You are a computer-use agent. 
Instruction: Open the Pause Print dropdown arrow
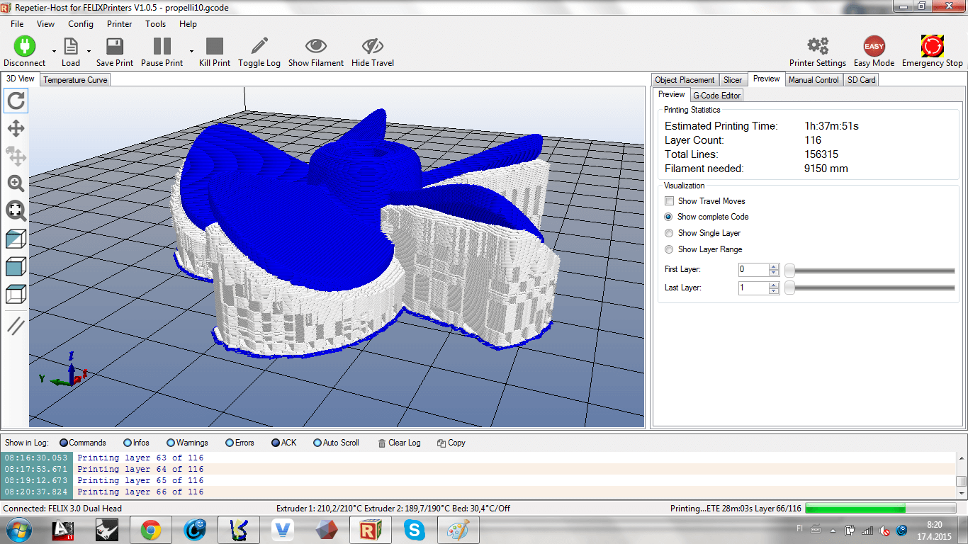coord(191,51)
